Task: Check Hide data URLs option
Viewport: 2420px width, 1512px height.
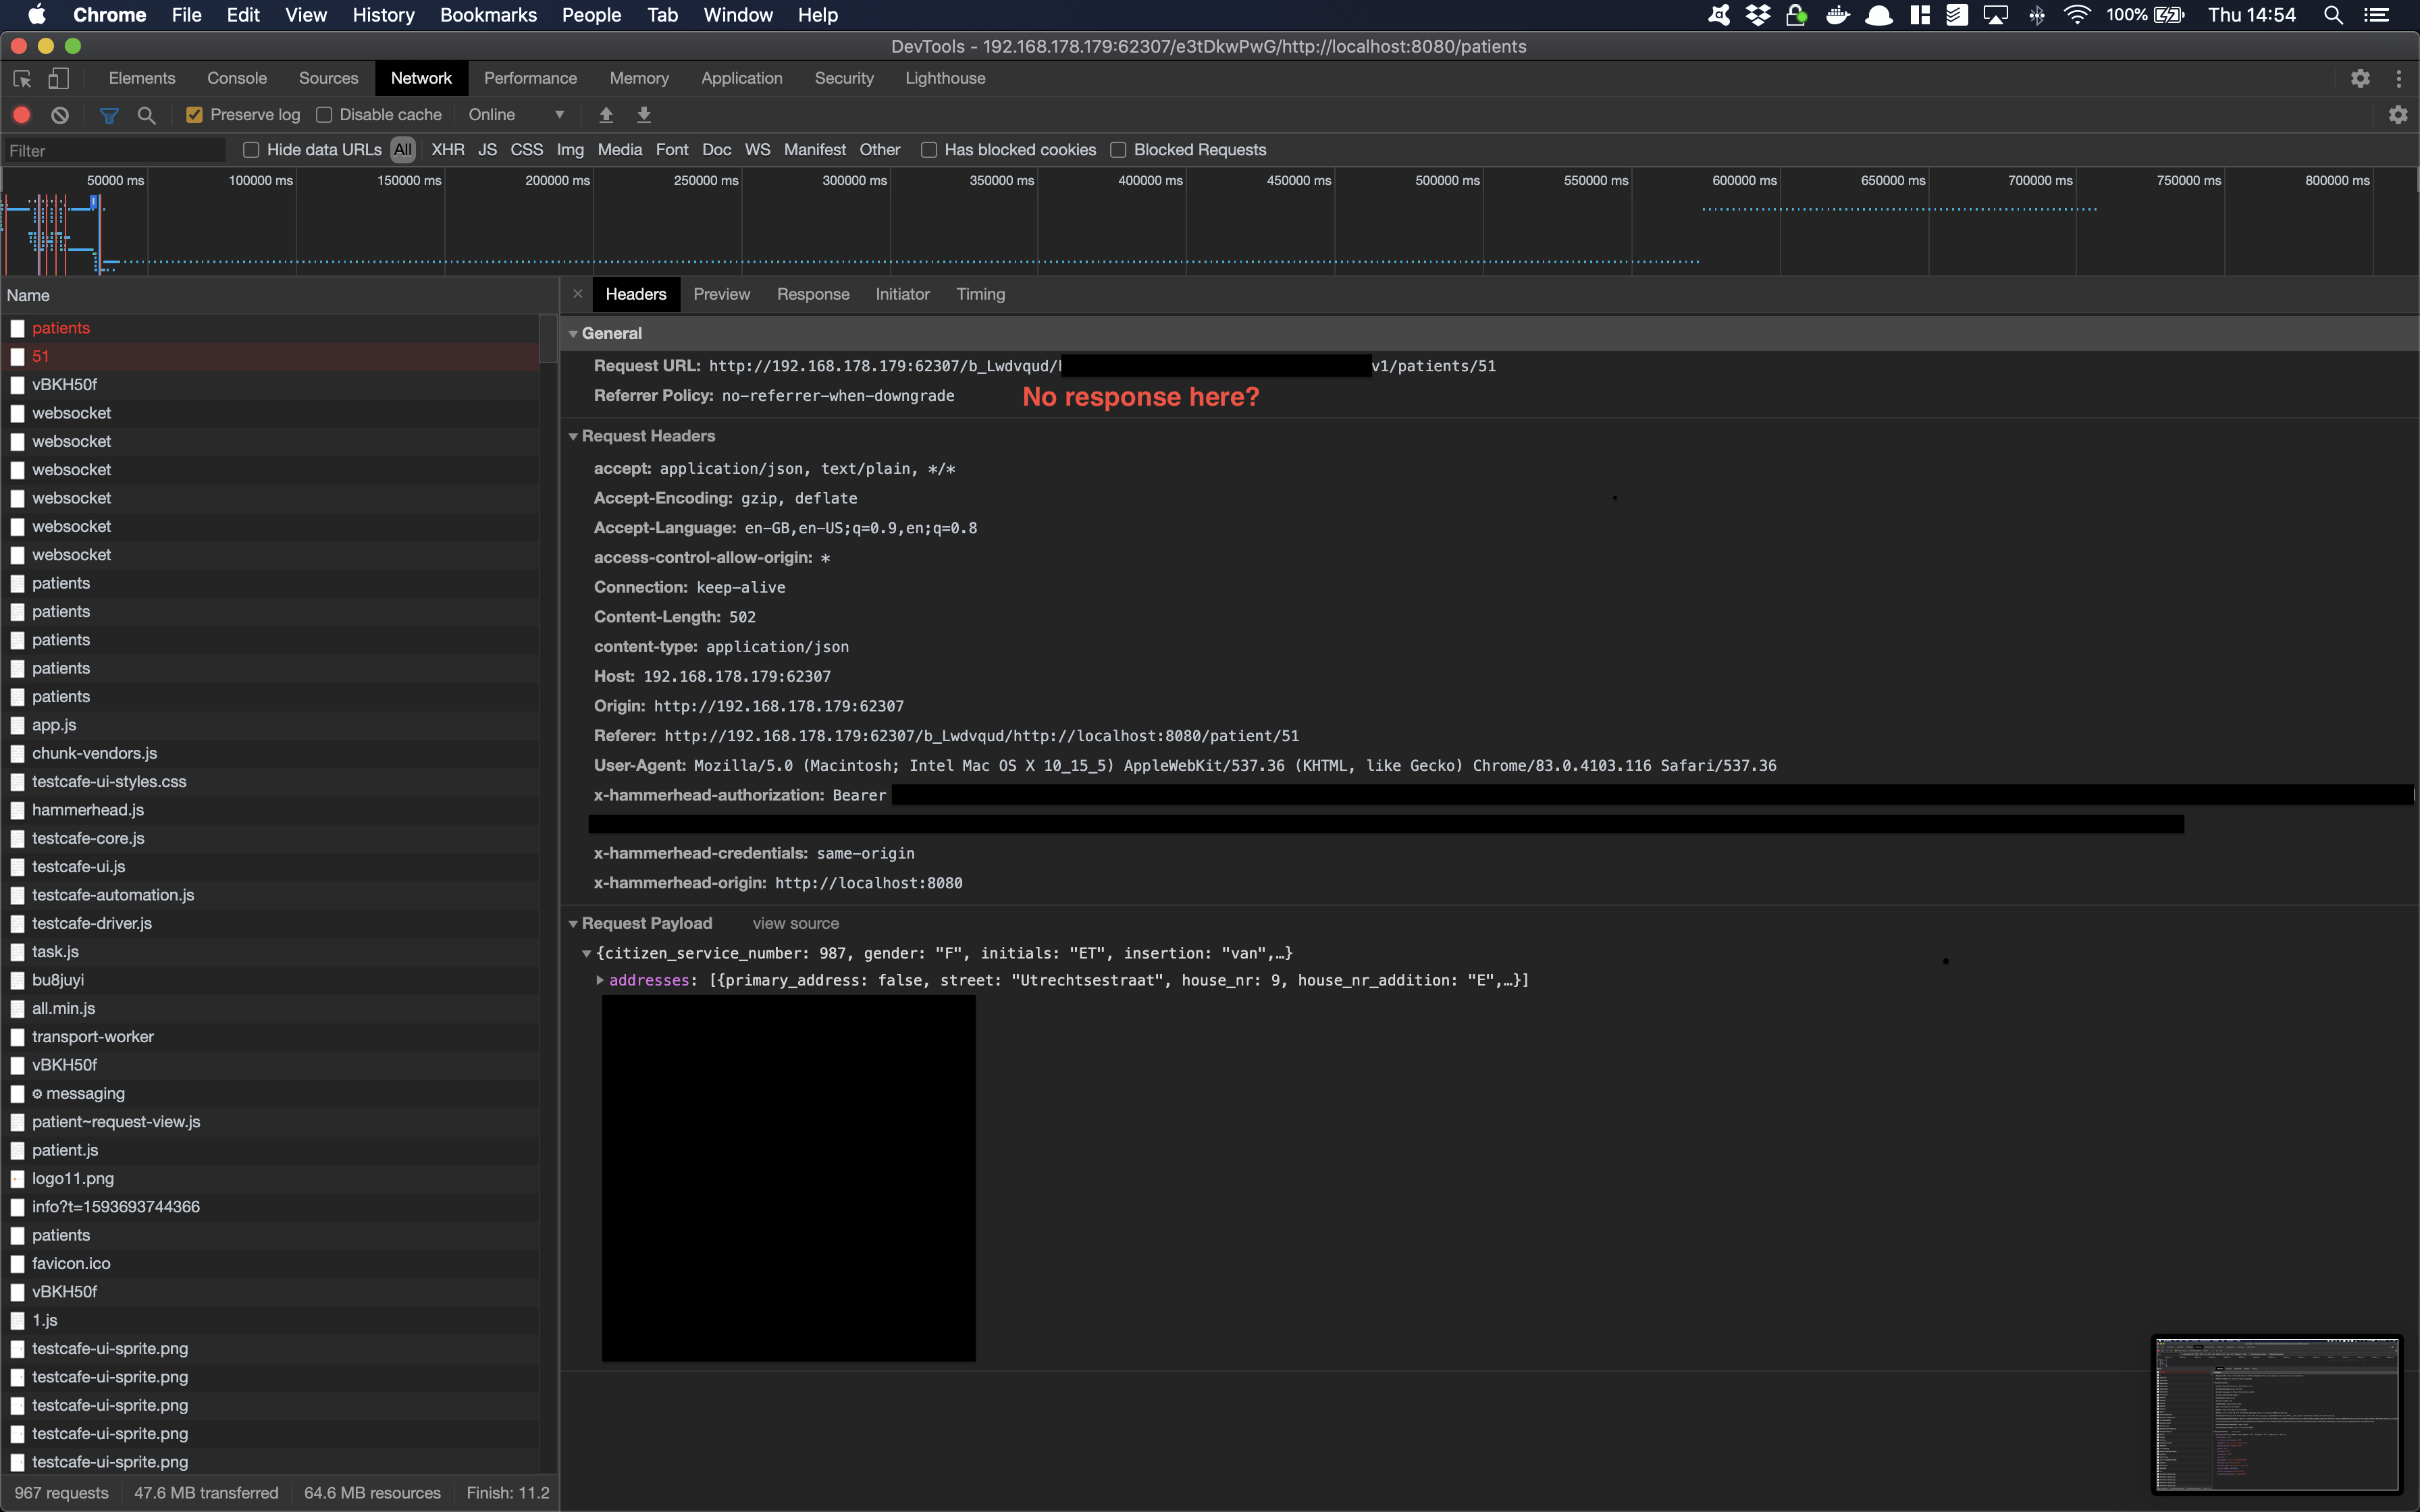Action: click(x=251, y=150)
